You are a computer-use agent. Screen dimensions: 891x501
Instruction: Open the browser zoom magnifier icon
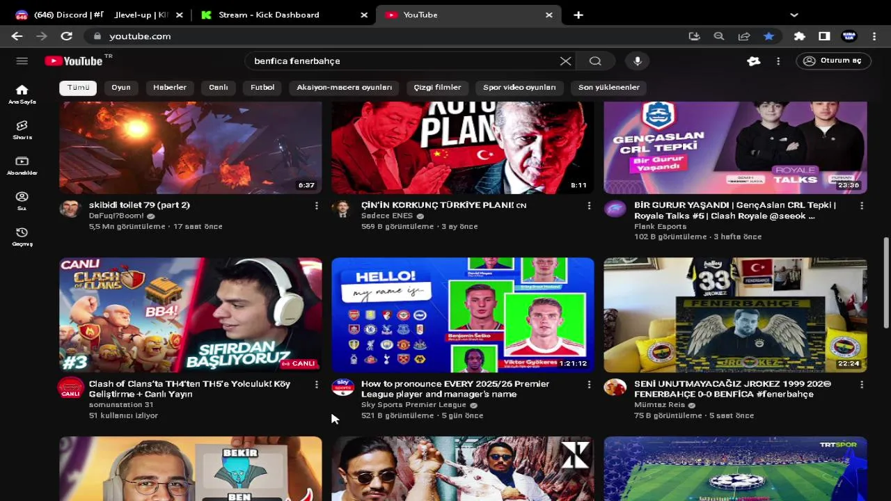coord(719,36)
